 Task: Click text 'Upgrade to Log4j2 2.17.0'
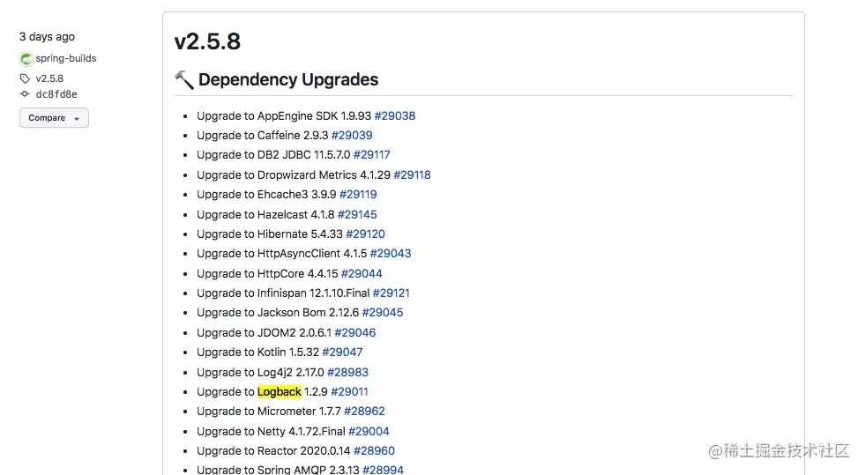click(x=260, y=373)
